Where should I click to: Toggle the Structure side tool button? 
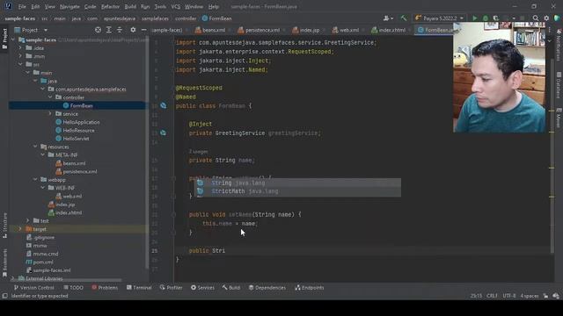(4, 226)
